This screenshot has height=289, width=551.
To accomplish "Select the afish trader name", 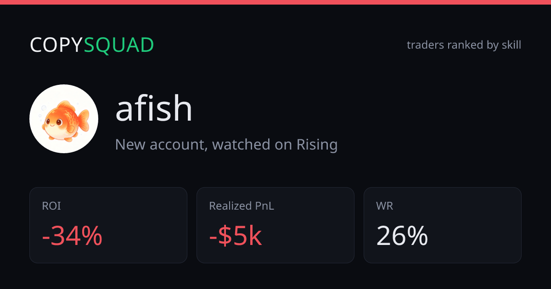I will coord(154,109).
